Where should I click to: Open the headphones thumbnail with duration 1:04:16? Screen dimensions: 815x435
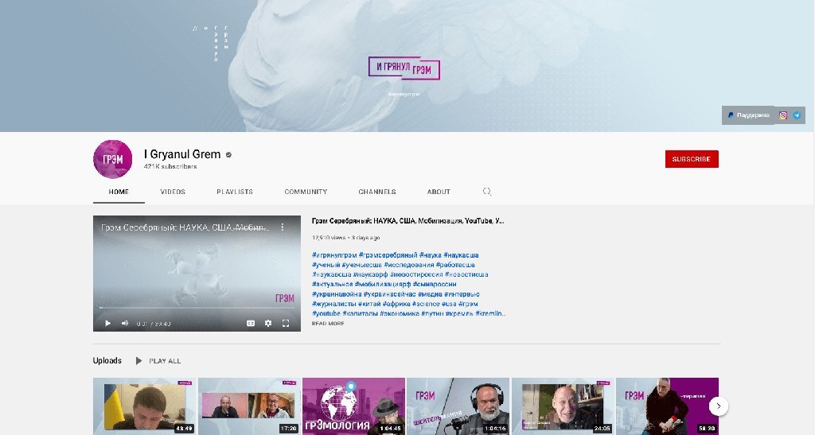[x=458, y=406]
